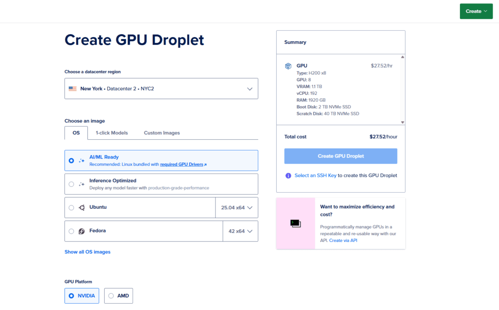Open the Create via API link

[343, 240]
